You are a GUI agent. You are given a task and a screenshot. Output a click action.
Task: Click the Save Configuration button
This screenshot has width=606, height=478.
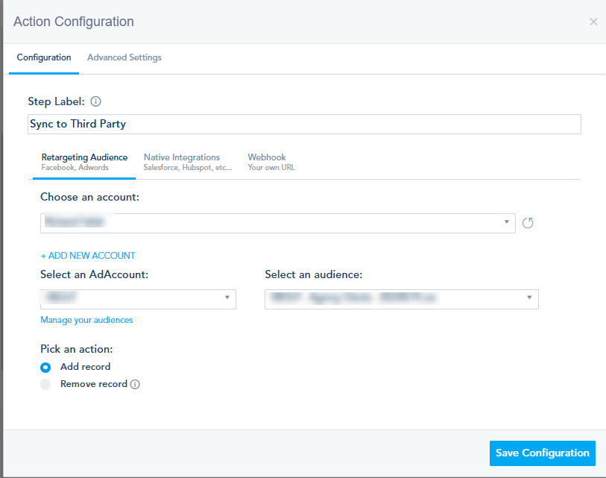click(542, 453)
